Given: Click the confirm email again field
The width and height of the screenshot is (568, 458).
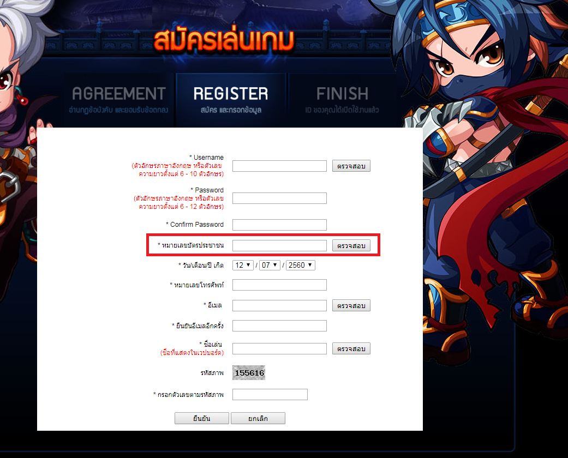Looking at the screenshot, I should pyautogui.click(x=279, y=326).
